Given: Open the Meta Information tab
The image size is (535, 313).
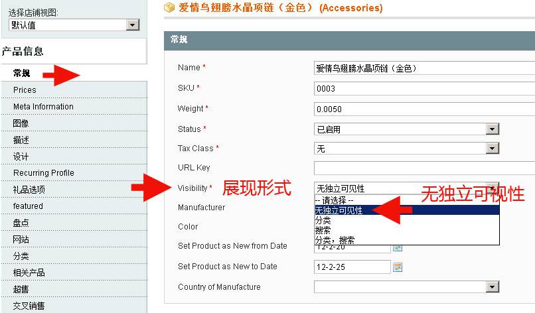Looking at the screenshot, I should pyautogui.click(x=74, y=106).
